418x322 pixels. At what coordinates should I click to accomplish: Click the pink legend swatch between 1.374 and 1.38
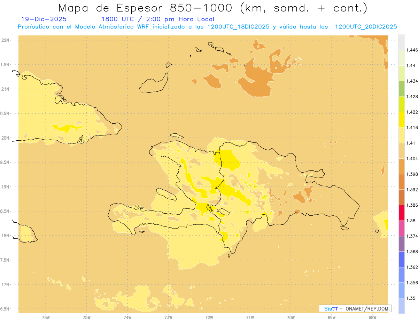click(402, 229)
